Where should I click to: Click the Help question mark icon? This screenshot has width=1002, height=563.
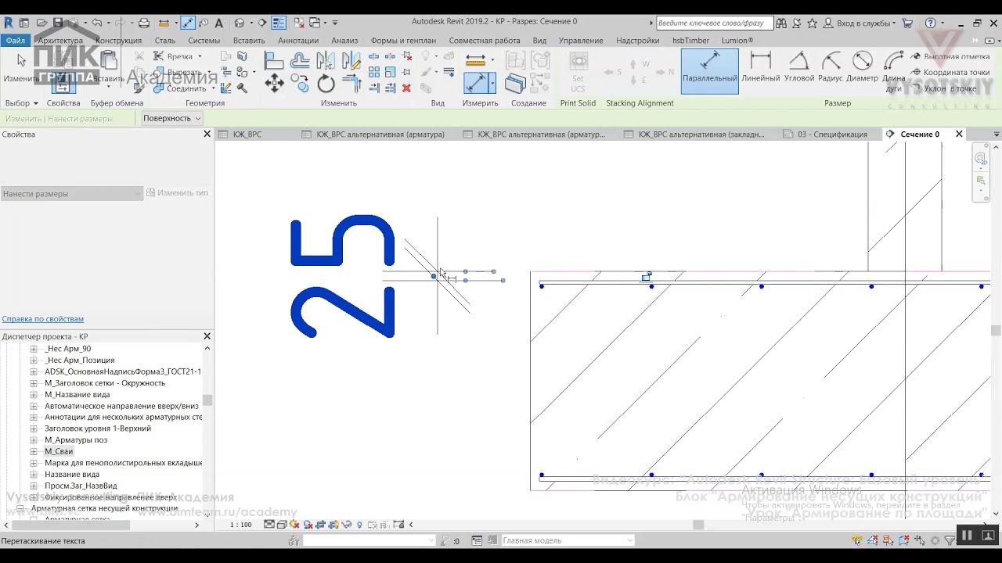point(931,23)
